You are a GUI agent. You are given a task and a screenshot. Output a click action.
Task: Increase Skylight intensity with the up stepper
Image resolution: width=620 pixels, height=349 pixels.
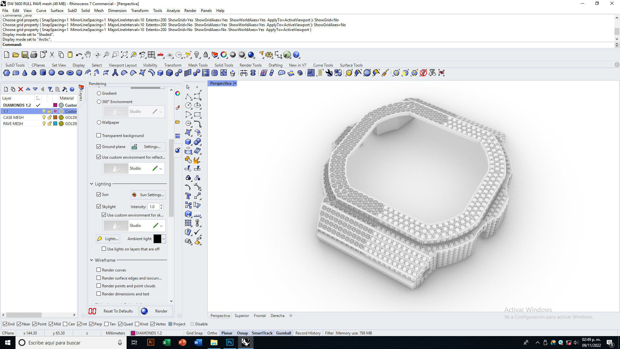[x=161, y=205]
